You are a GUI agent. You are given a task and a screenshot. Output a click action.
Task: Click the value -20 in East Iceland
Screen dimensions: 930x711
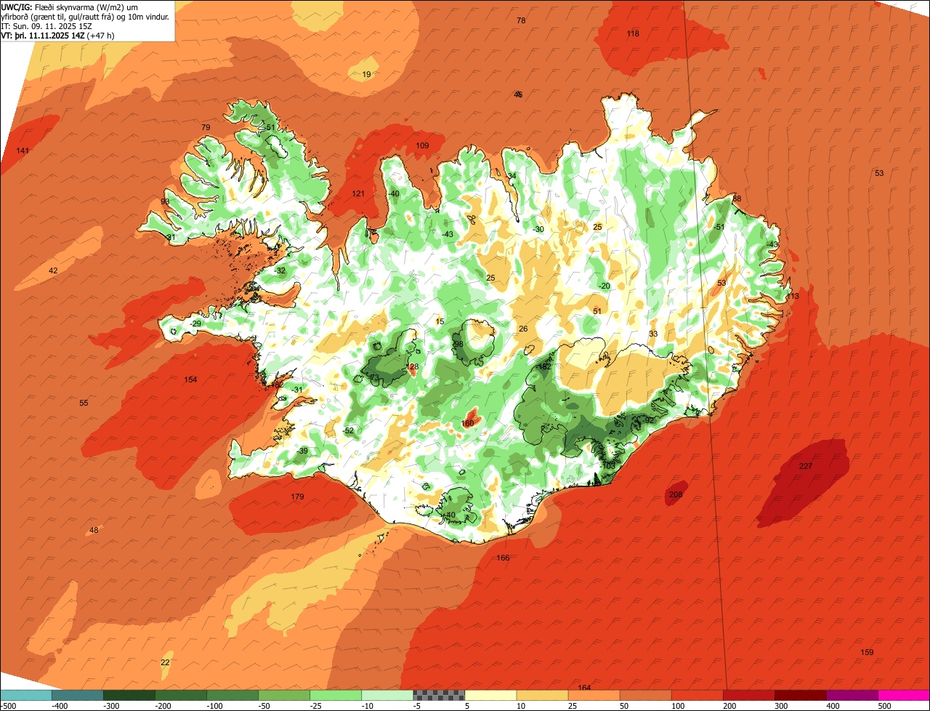click(604, 286)
